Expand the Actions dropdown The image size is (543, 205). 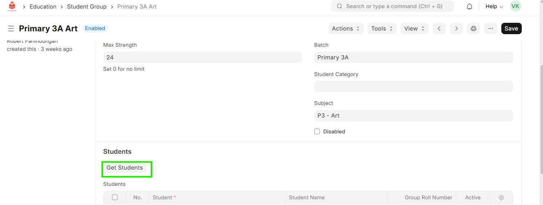[x=346, y=28]
